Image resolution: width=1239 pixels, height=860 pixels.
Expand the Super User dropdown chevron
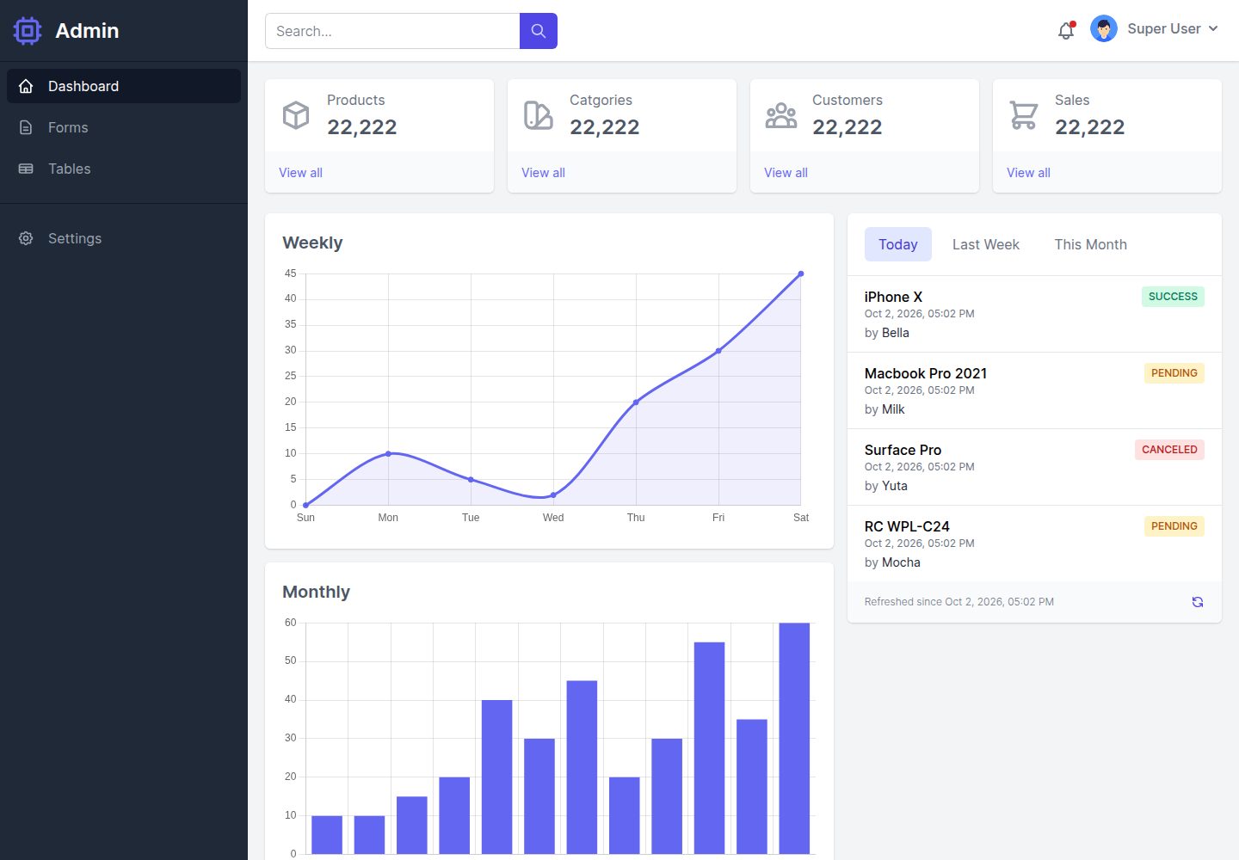[1213, 28]
